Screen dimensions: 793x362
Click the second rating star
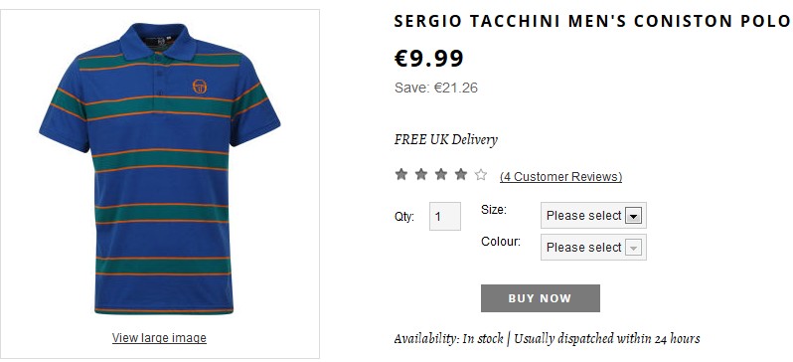tap(420, 175)
